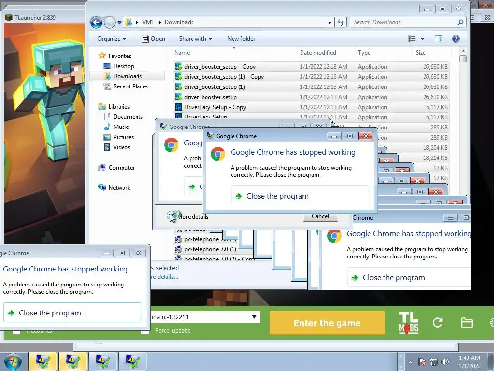Click first crash-report taskbar icon
Viewport: 494px width, 371px height.
[x=43, y=361]
